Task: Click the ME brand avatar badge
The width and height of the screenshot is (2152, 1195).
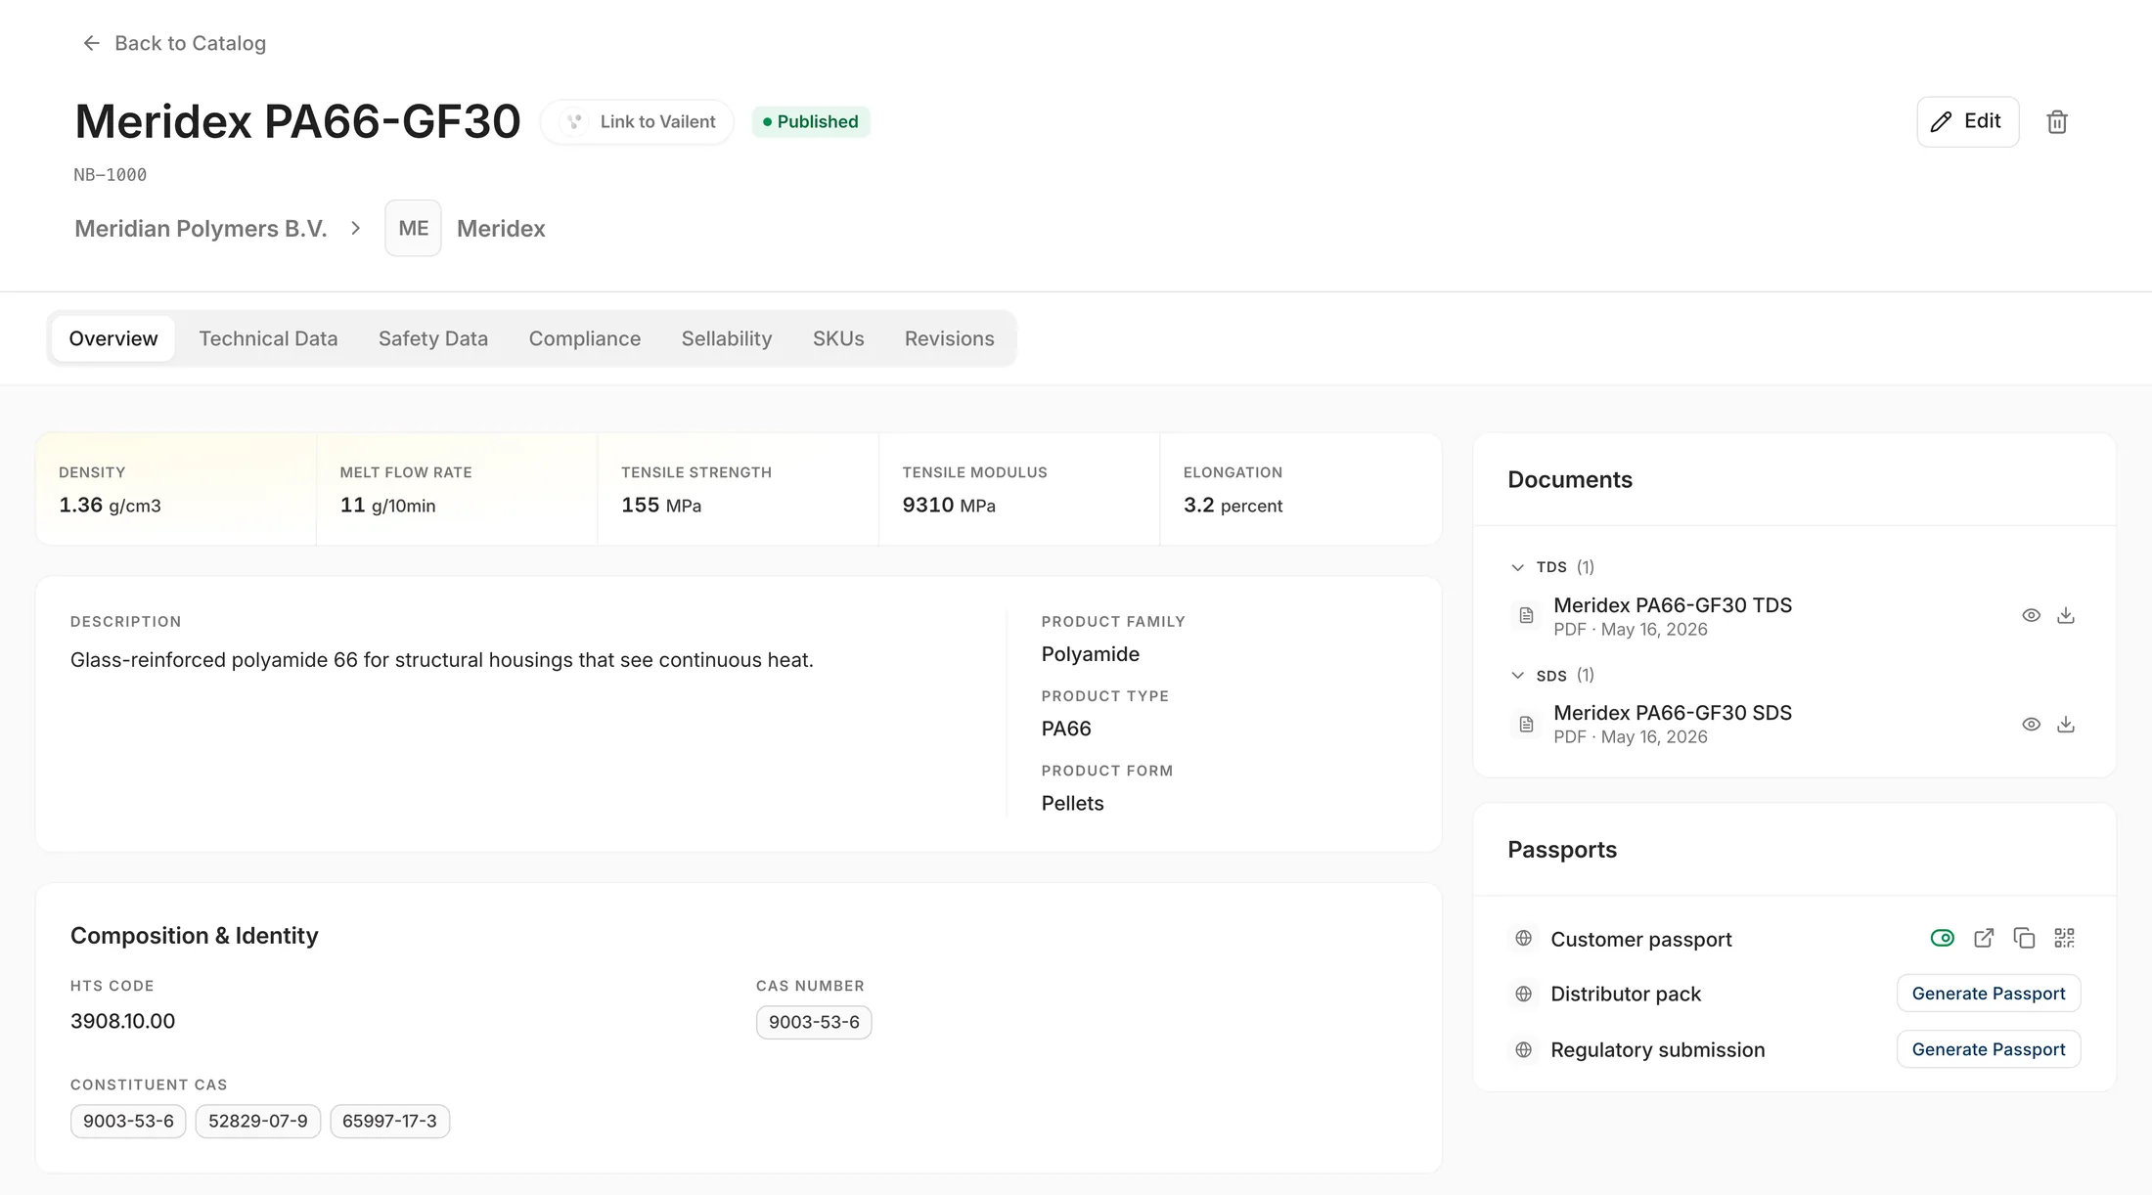Action: click(x=413, y=229)
